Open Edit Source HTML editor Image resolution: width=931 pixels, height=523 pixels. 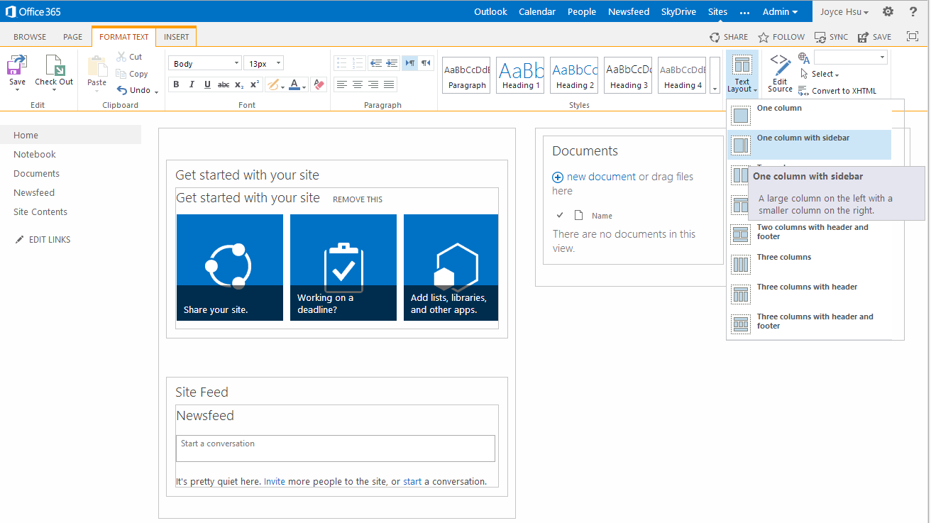(780, 74)
